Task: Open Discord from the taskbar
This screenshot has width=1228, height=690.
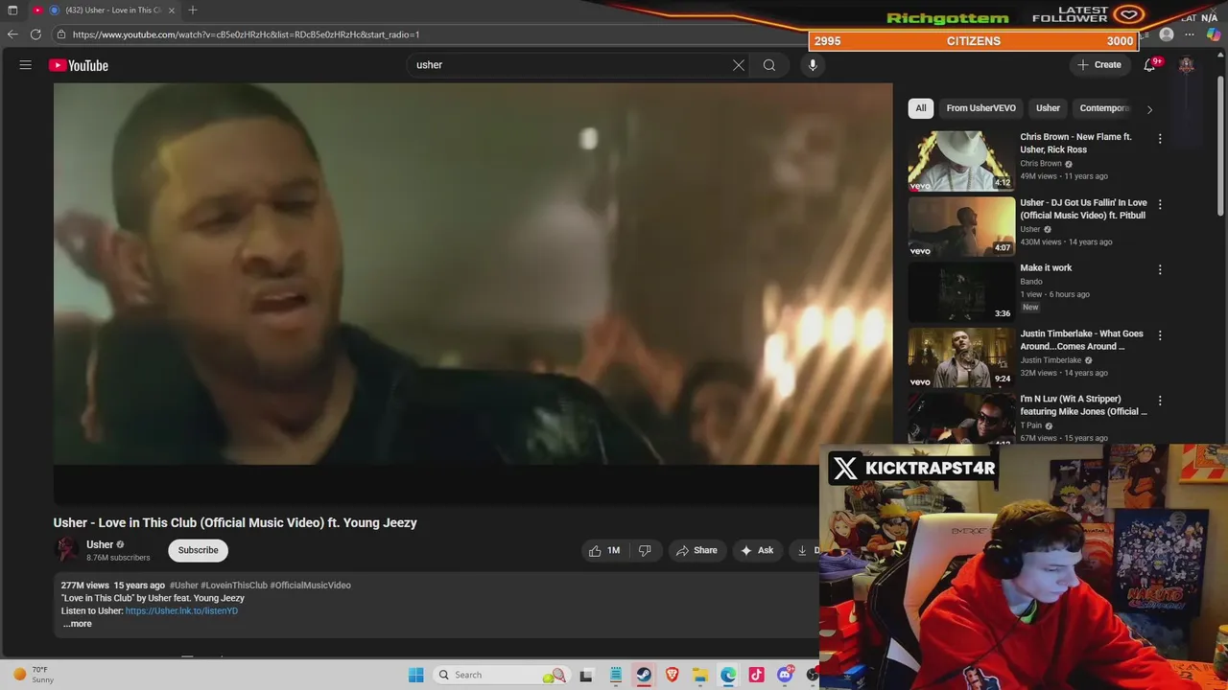Action: tap(786, 675)
